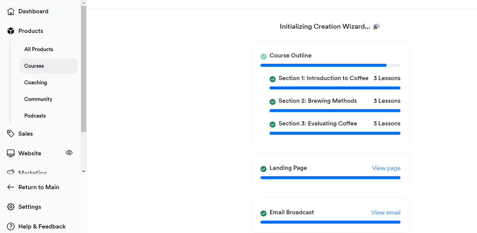
Task: Open the View page link
Action: click(x=386, y=168)
